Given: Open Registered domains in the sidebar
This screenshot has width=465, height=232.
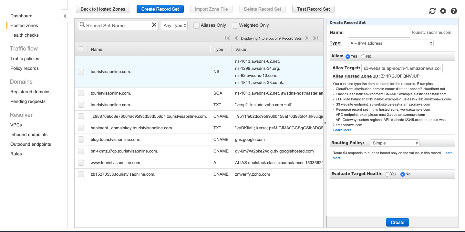Looking at the screenshot, I should tap(30, 92).
